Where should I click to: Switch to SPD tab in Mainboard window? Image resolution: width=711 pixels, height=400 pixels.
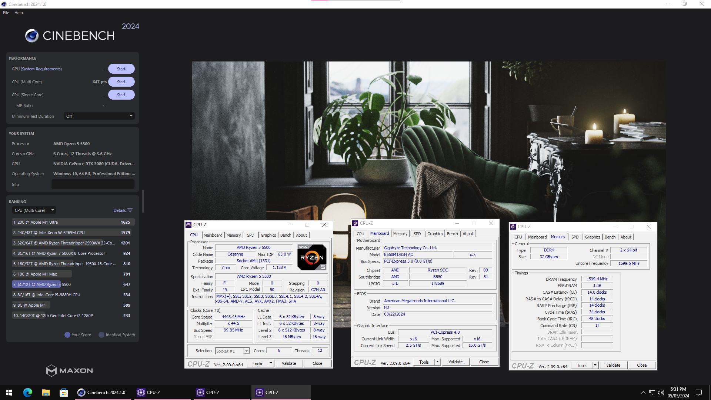(417, 234)
